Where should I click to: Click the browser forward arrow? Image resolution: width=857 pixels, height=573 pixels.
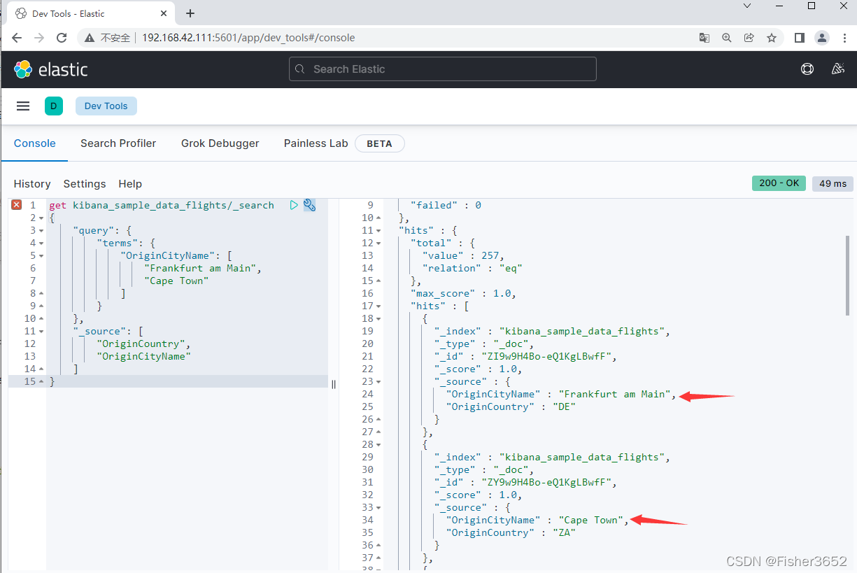(39, 38)
